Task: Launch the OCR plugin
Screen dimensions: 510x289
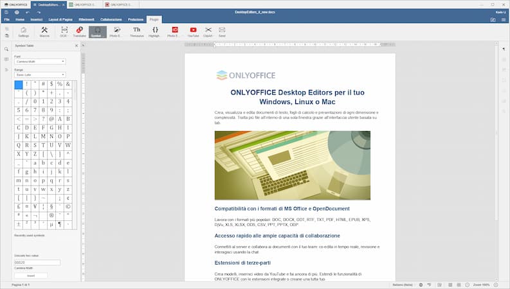Action: point(64,31)
